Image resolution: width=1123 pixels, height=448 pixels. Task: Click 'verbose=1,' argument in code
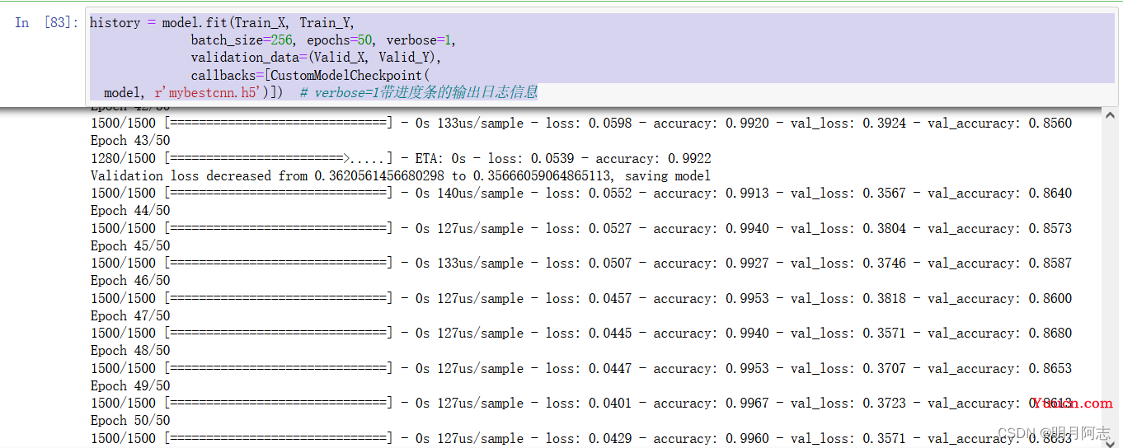coord(421,40)
